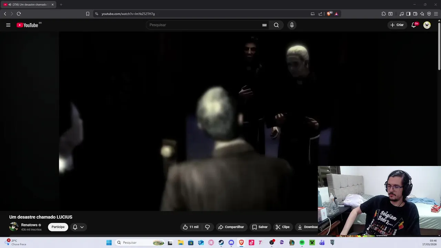The width and height of the screenshot is (441, 248).
Task: Open the Renatows channel avatar
Action: coord(14,227)
